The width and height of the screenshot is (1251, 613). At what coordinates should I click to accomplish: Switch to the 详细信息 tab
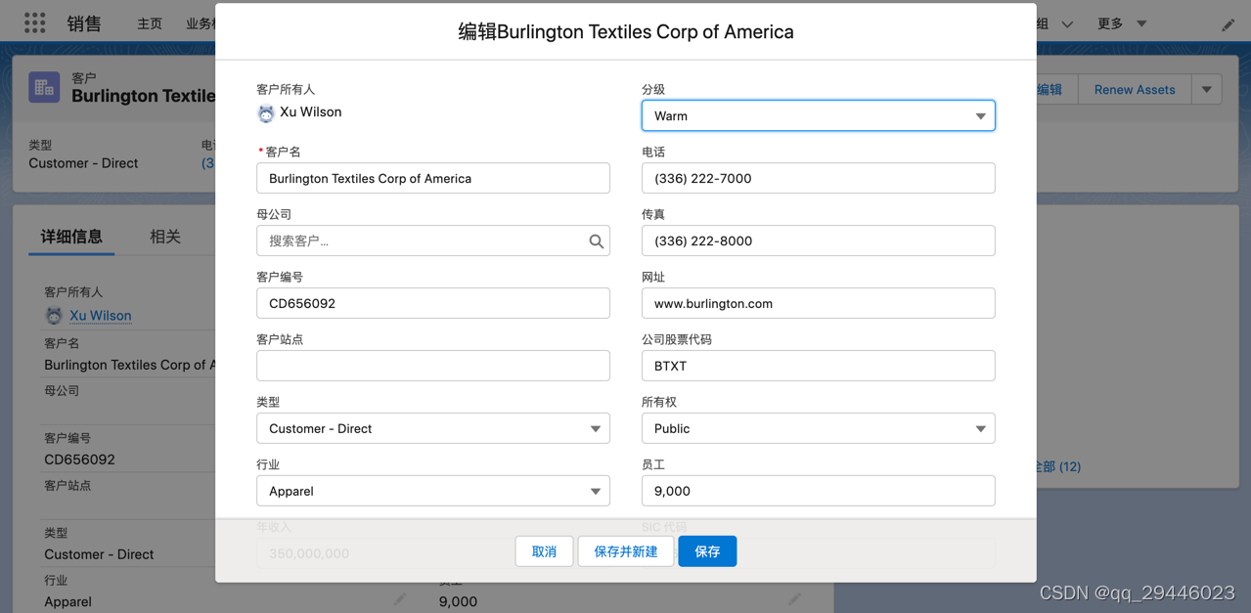pos(71,237)
